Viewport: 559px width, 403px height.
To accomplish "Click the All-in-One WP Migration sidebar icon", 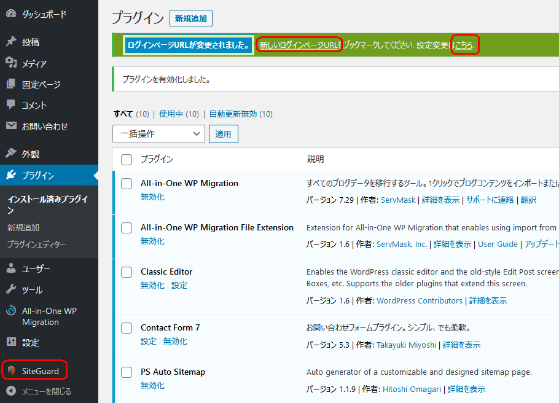I will click(11, 310).
